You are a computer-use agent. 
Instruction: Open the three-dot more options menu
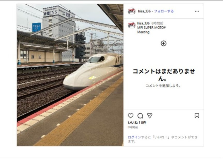(197, 11)
